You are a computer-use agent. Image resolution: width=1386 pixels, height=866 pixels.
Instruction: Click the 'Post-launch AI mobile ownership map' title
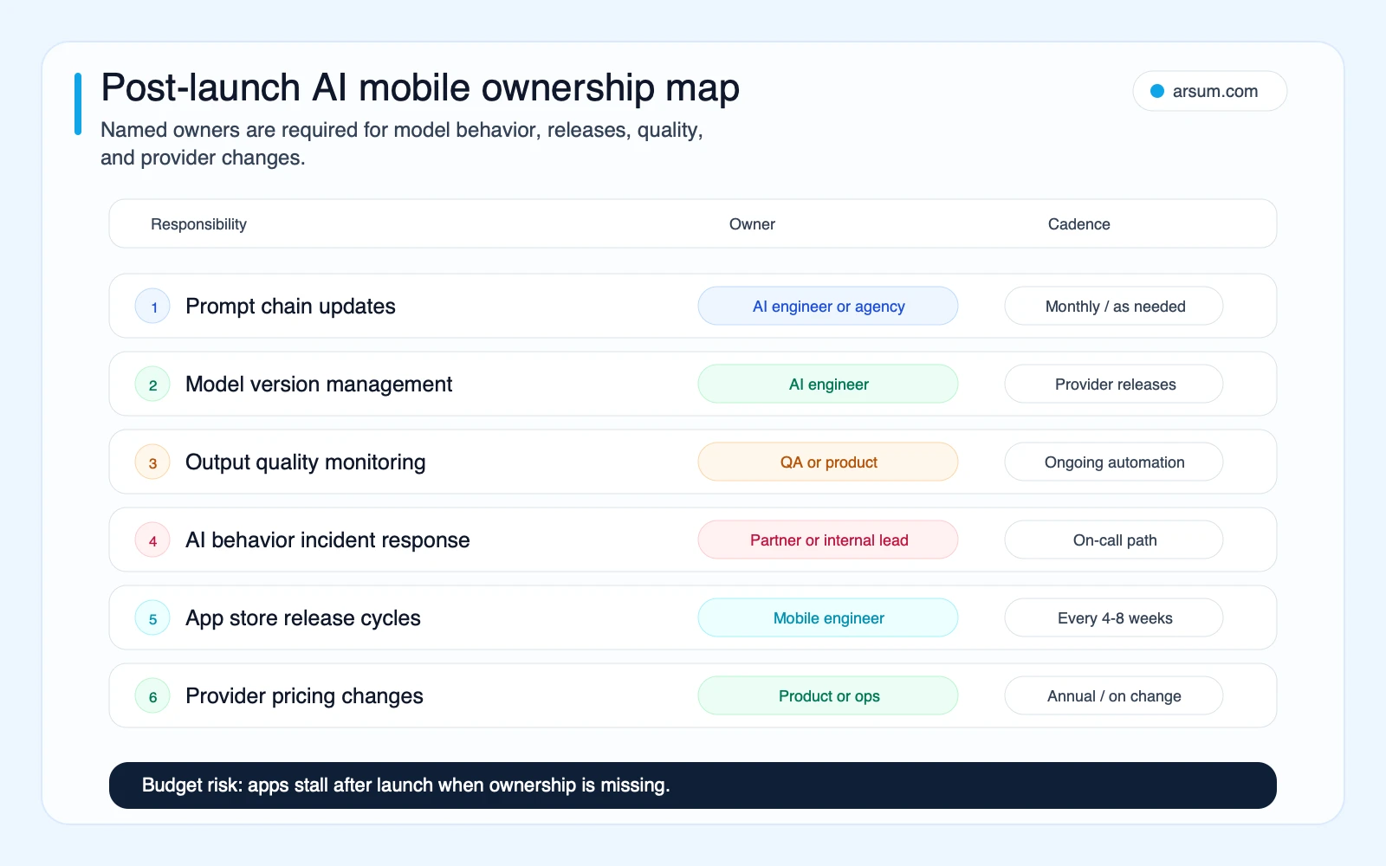coord(420,88)
